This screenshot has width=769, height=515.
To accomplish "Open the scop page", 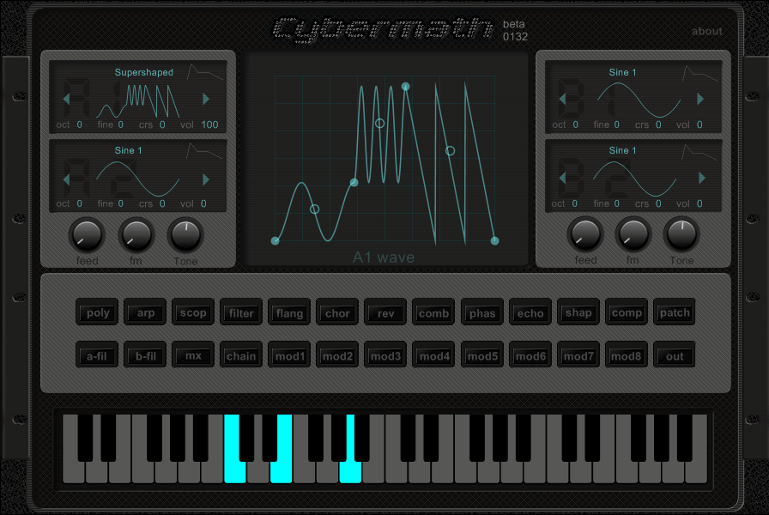I will tap(193, 312).
